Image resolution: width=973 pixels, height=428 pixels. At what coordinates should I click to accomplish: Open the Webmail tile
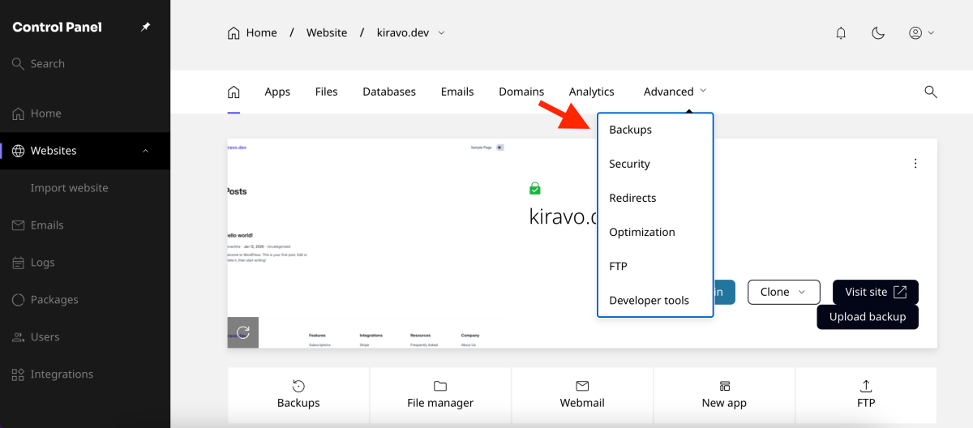point(582,394)
